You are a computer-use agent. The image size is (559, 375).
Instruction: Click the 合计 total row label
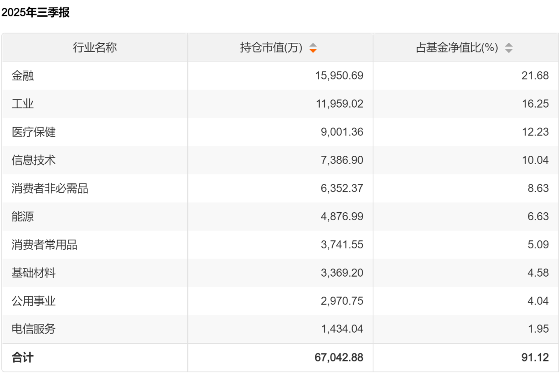pos(23,357)
